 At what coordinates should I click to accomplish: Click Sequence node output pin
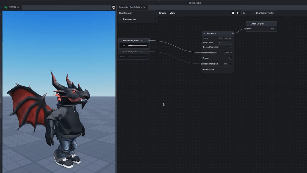pos(233,33)
